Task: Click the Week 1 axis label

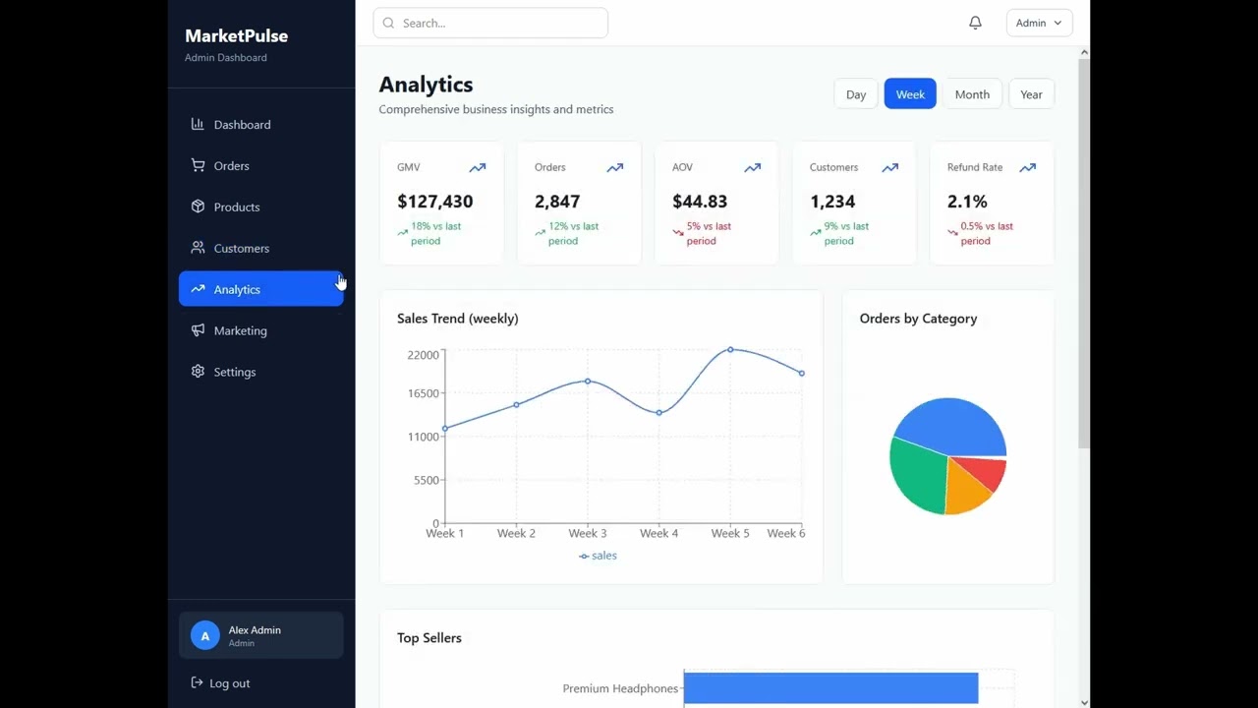Action: [x=444, y=533]
